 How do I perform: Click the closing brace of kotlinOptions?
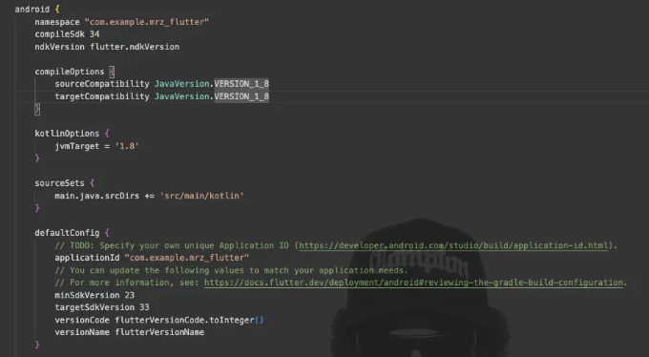pyautogui.click(x=37, y=158)
